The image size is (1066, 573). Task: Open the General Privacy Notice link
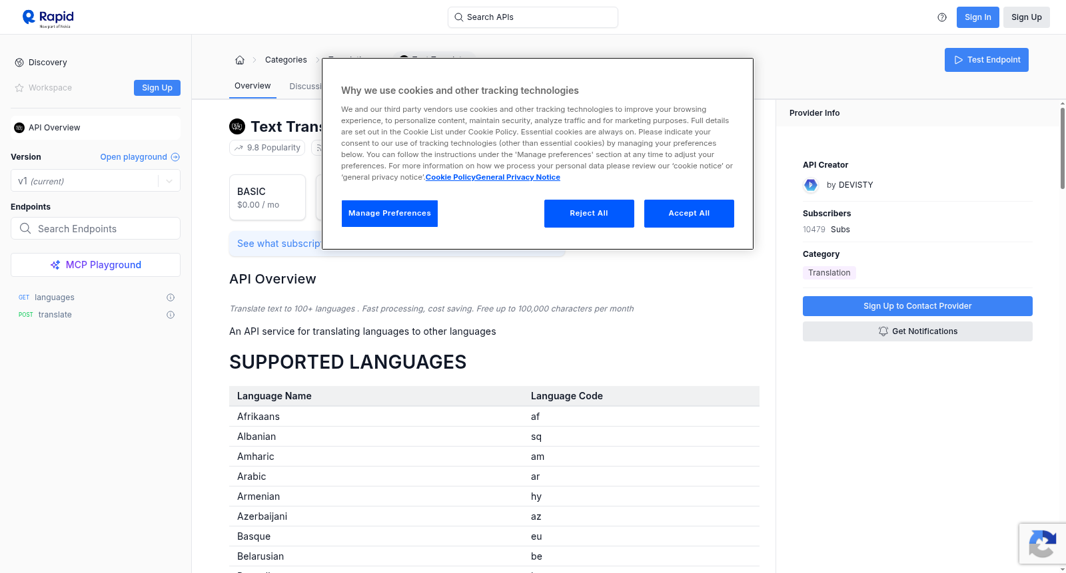click(518, 177)
